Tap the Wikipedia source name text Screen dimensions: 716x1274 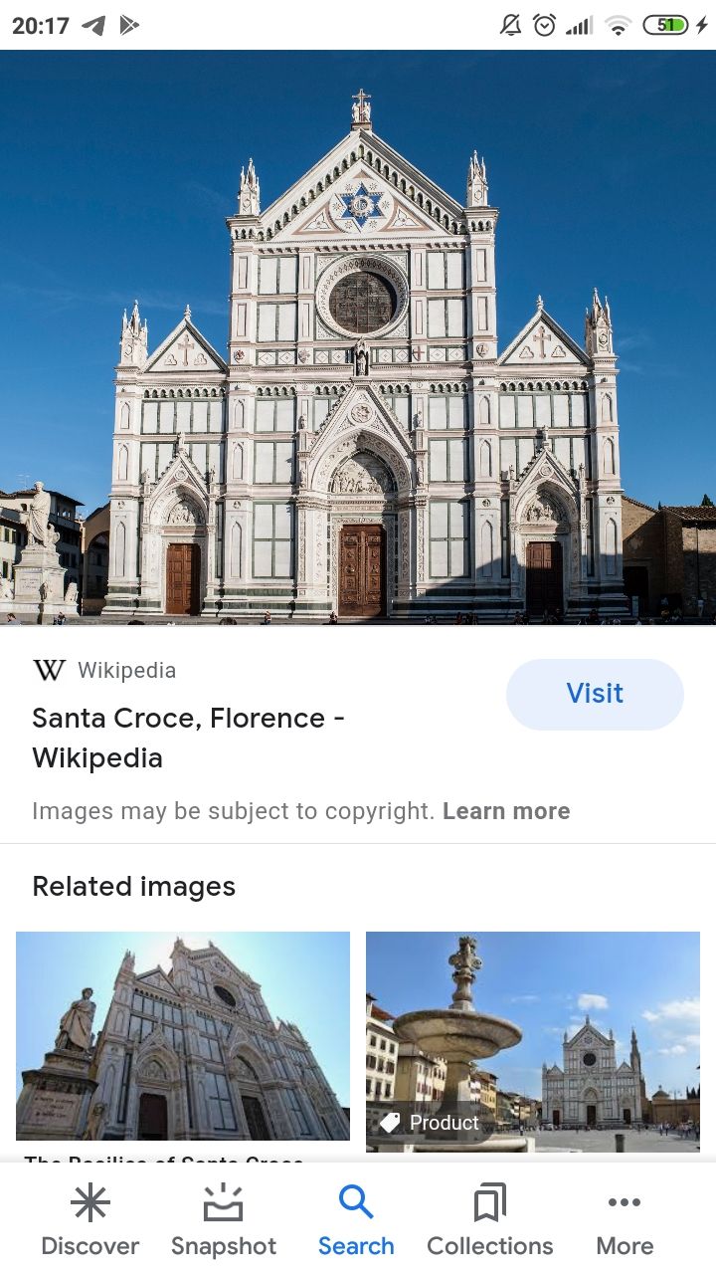[x=126, y=671]
